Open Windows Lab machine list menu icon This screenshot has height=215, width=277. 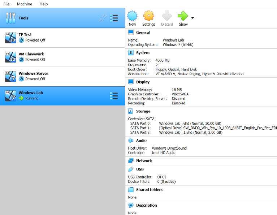114,96
